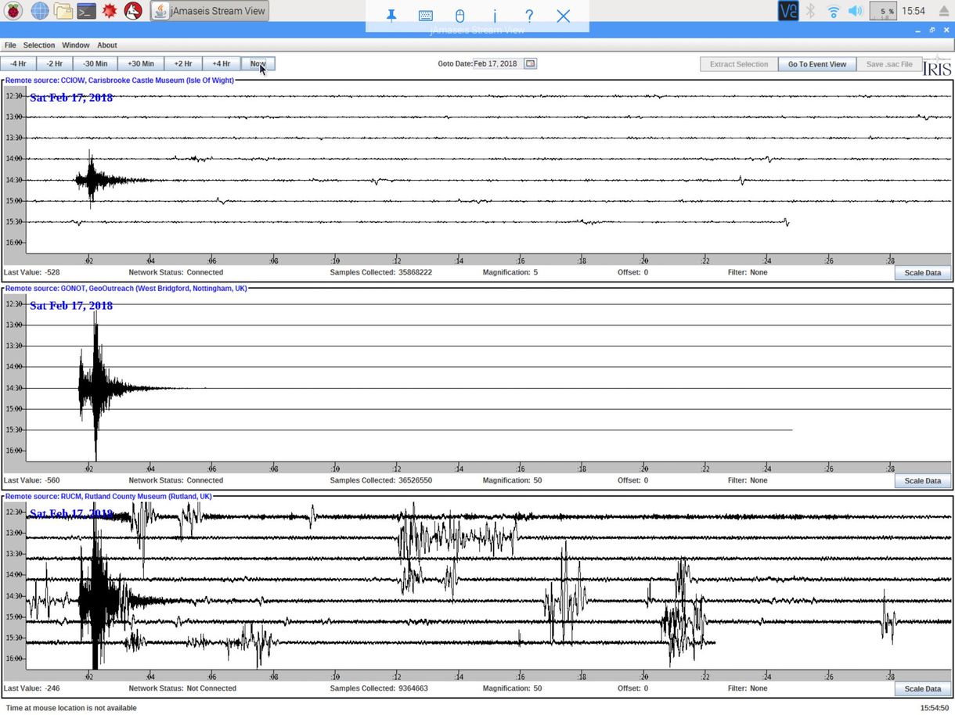Click the "Sat Feb 17, 2018" label in GONOT panel
This screenshot has width=955, height=715.
point(71,306)
